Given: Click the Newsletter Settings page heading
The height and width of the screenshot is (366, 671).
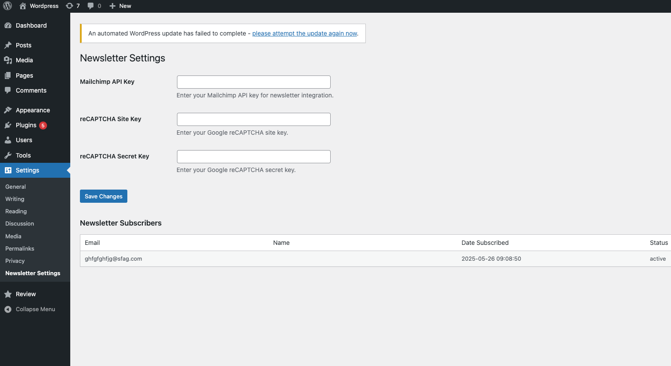Looking at the screenshot, I should point(123,58).
